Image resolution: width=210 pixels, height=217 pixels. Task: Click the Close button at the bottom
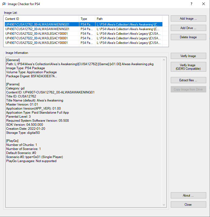pos(188,205)
